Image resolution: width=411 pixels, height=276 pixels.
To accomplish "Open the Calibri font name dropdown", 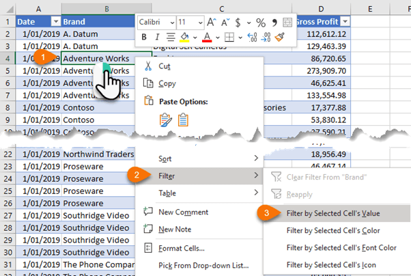I will tap(172, 23).
